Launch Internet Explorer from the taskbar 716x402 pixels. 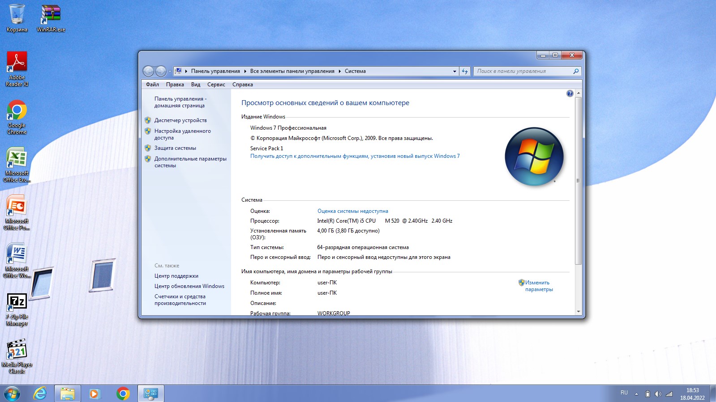pos(40,394)
